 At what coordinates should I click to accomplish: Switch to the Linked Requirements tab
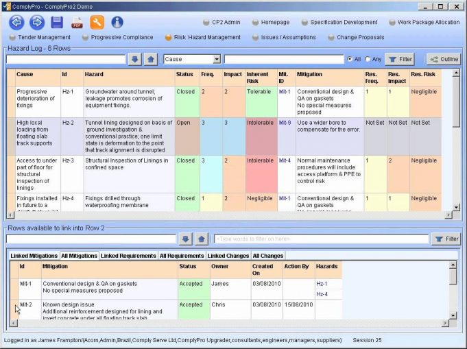pyautogui.click(x=128, y=256)
